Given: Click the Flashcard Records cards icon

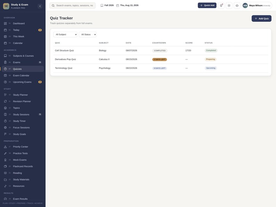Looking at the screenshot, I should [x=5, y=166].
